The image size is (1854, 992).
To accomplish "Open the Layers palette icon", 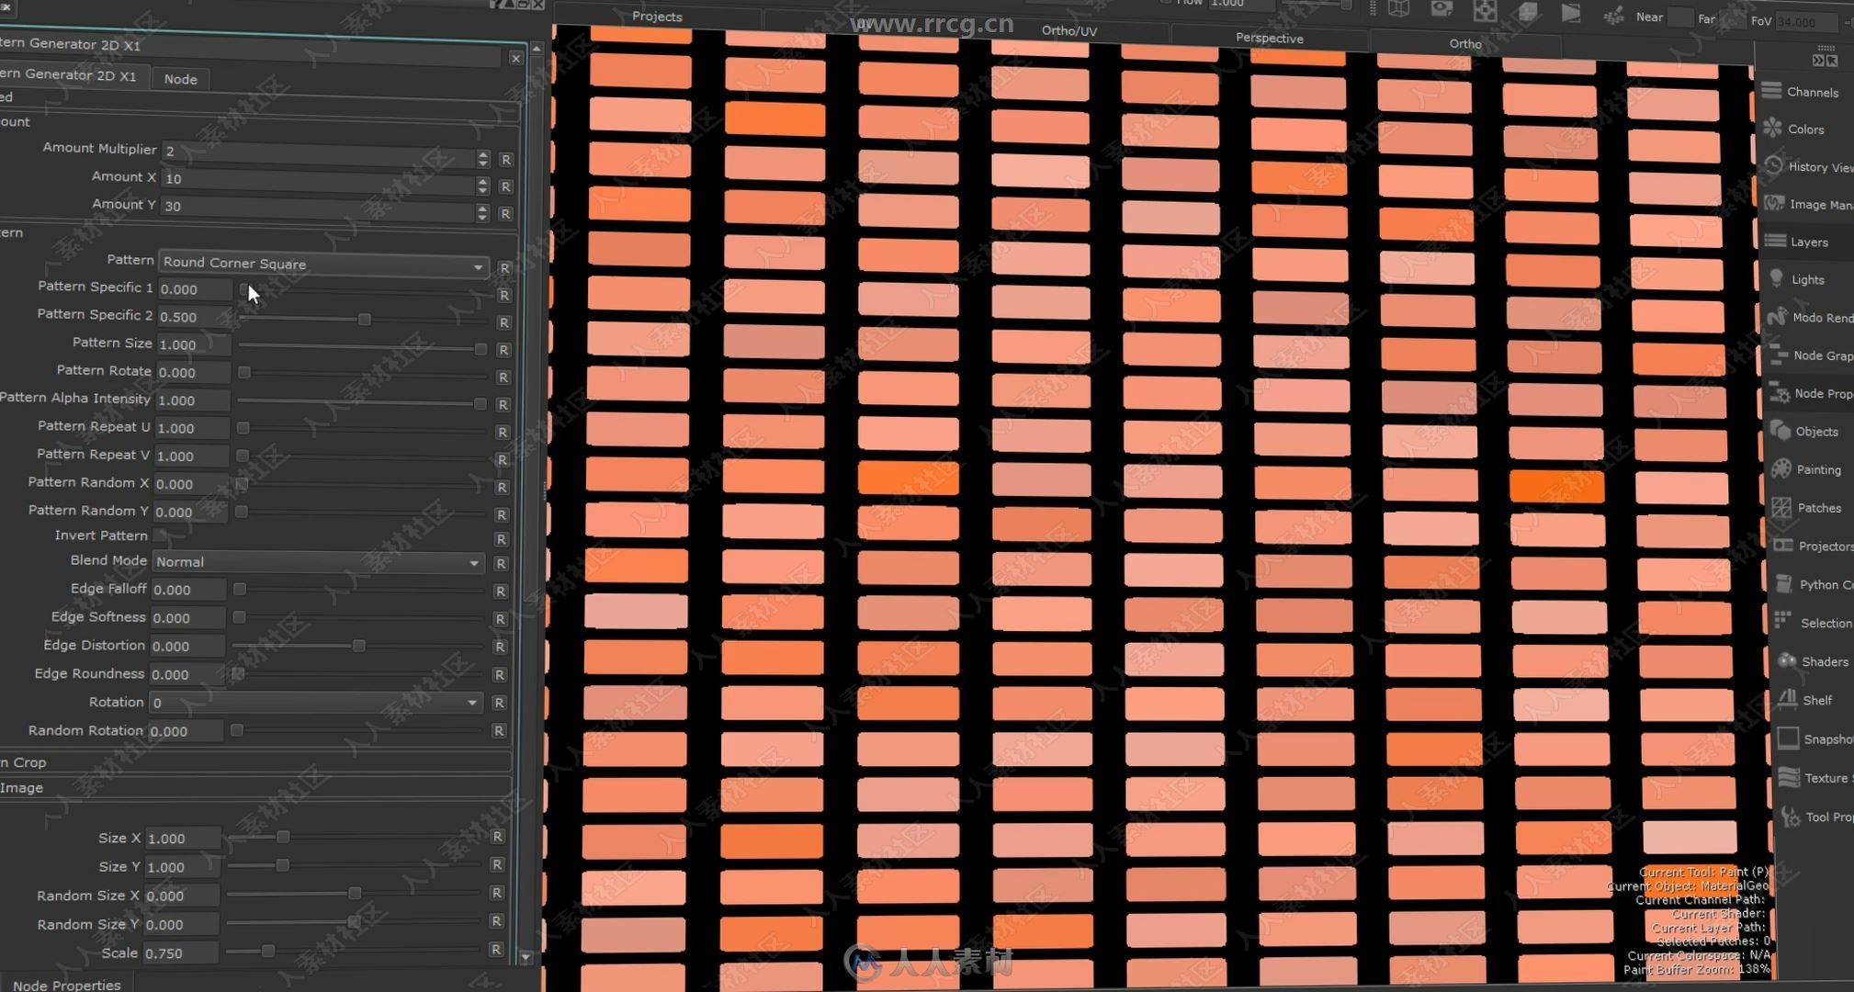I will 1776,242.
